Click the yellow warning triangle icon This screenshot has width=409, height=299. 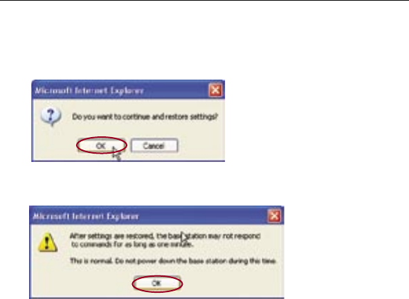coord(48,242)
